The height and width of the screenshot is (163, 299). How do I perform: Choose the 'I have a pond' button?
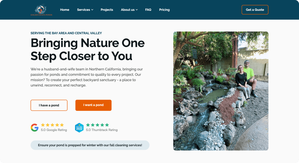click(x=49, y=105)
